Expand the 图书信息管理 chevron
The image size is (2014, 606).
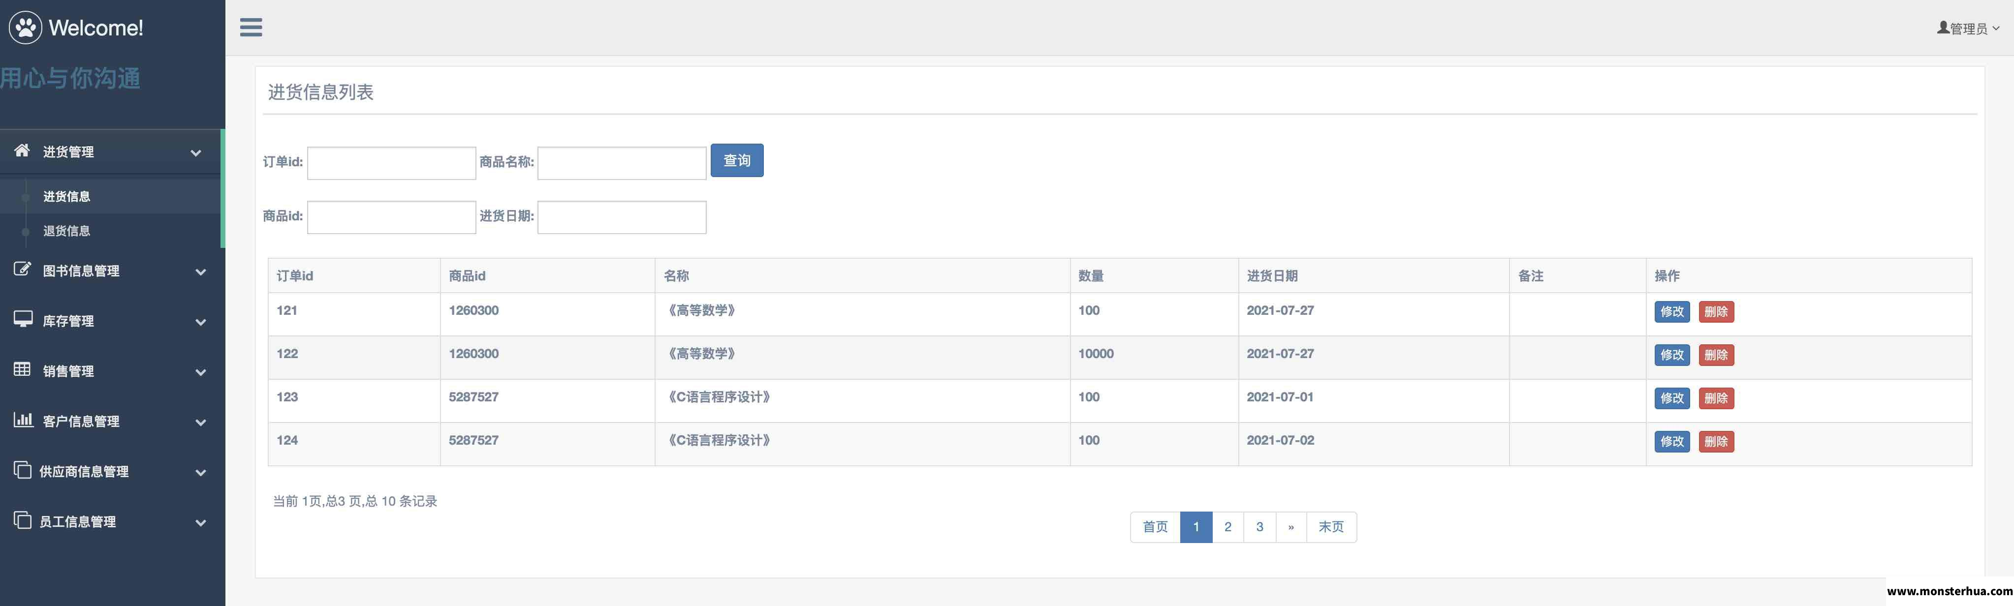[x=201, y=273]
